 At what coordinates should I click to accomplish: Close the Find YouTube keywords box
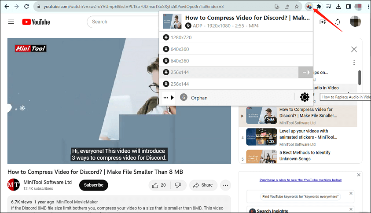pos(351,193)
